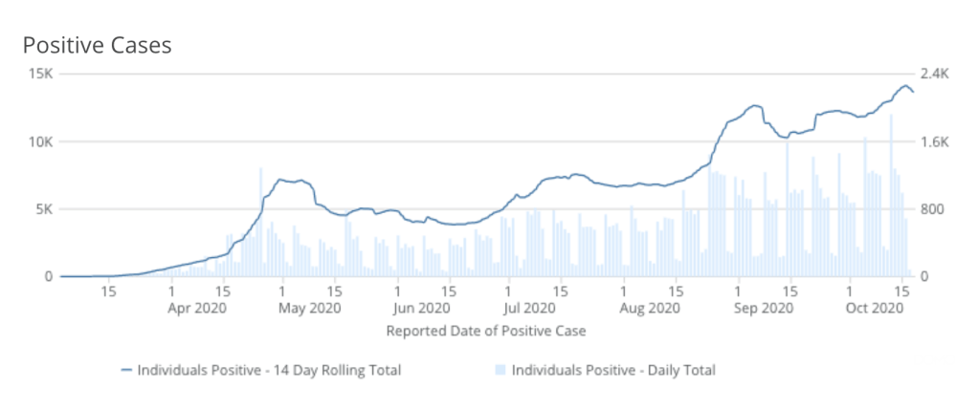978x409 pixels.
Task: Toggle the Daily Total legend entry
Action: pyautogui.click(x=613, y=370)
